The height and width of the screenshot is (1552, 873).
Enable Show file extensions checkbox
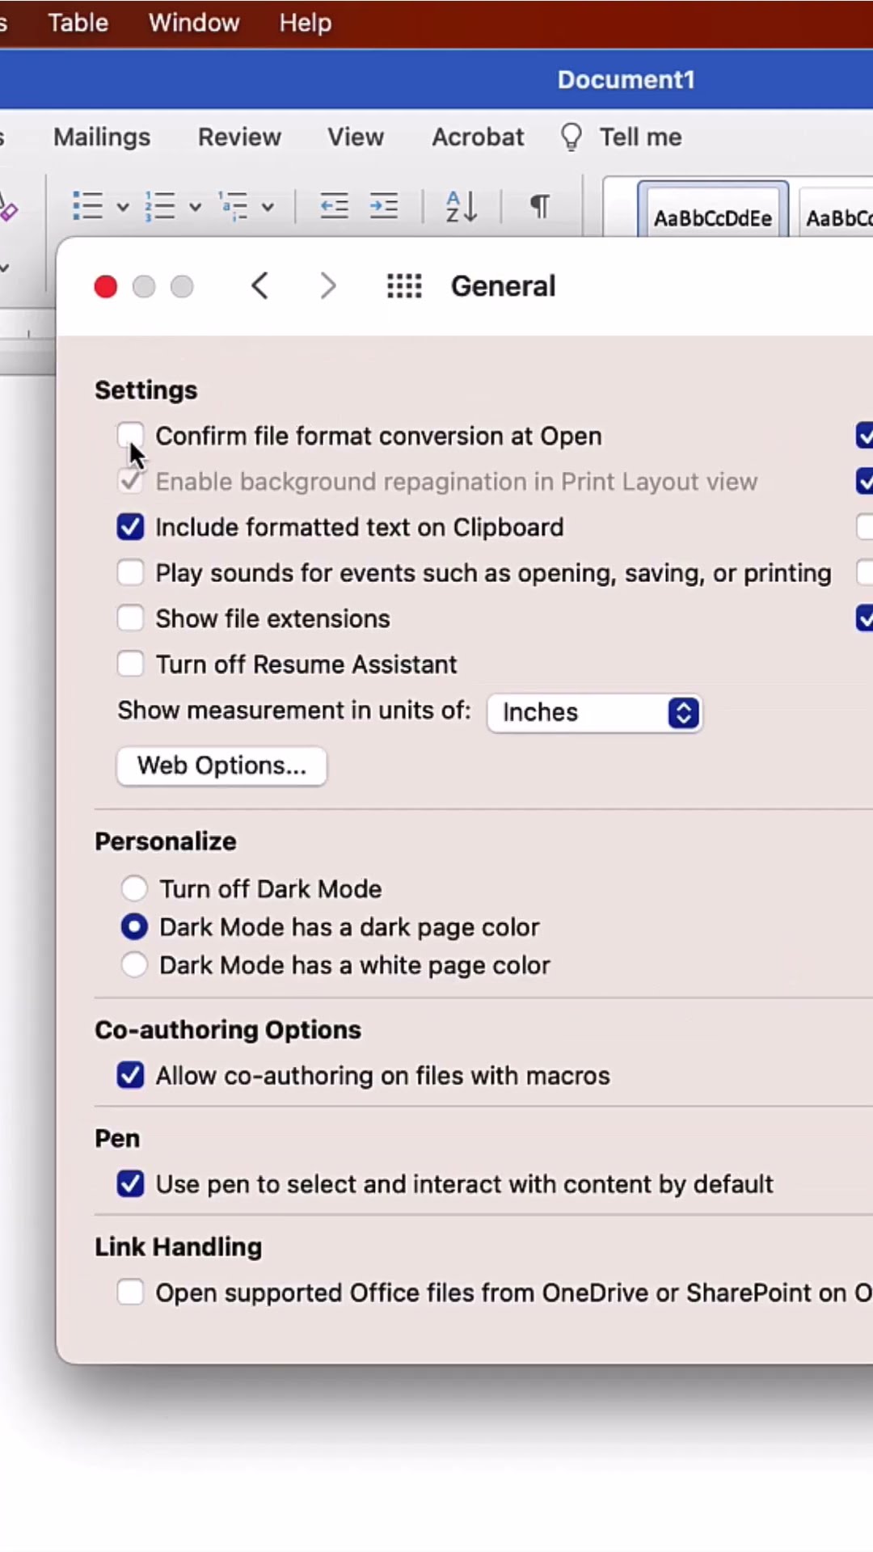[x=130, y=619]
